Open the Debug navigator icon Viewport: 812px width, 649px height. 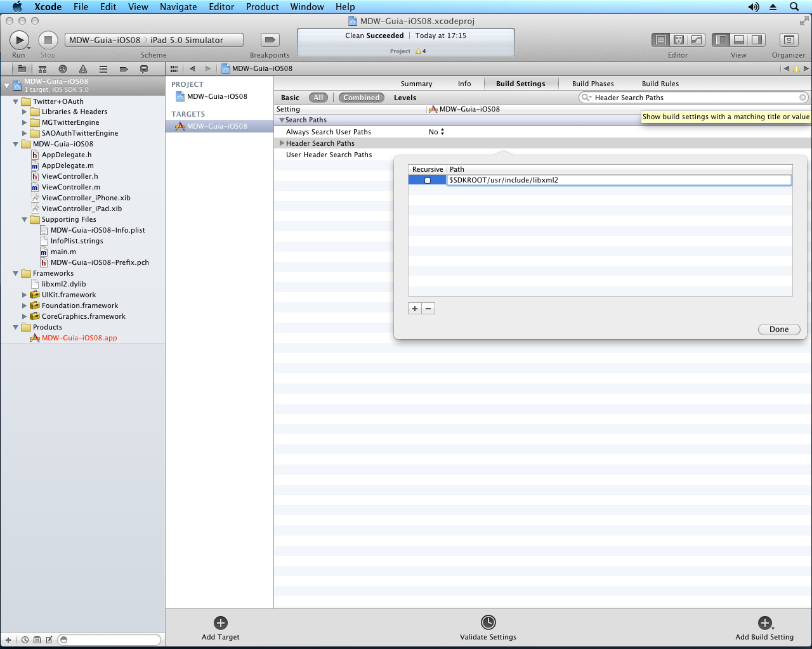coord(103,69)
